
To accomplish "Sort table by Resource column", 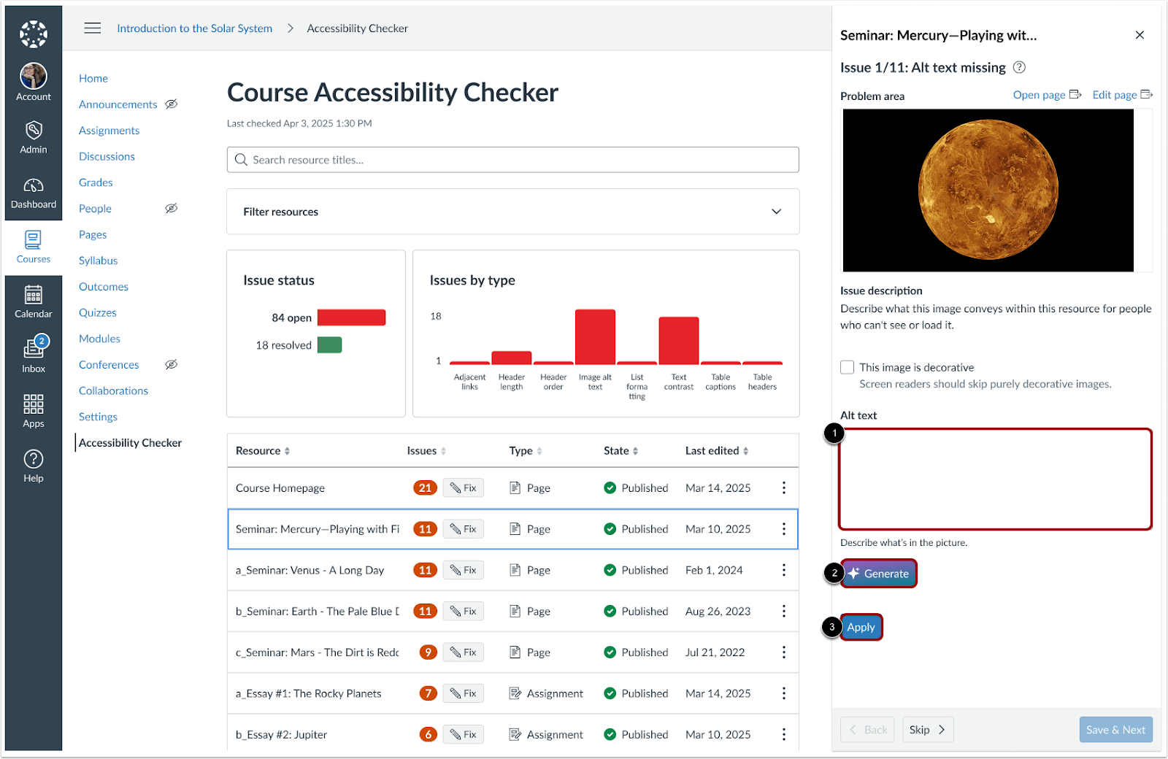I will coord(263,451).
